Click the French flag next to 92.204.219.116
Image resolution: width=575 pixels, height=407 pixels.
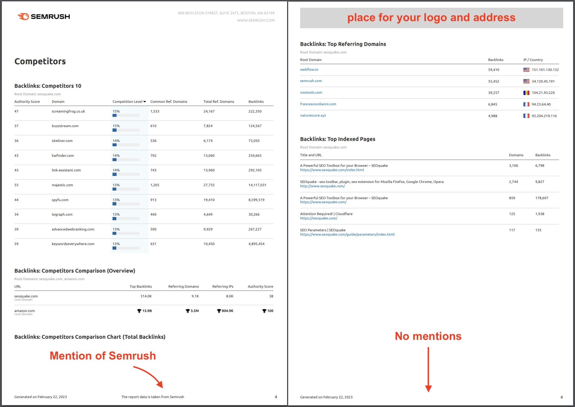click(x=526, y=116)
